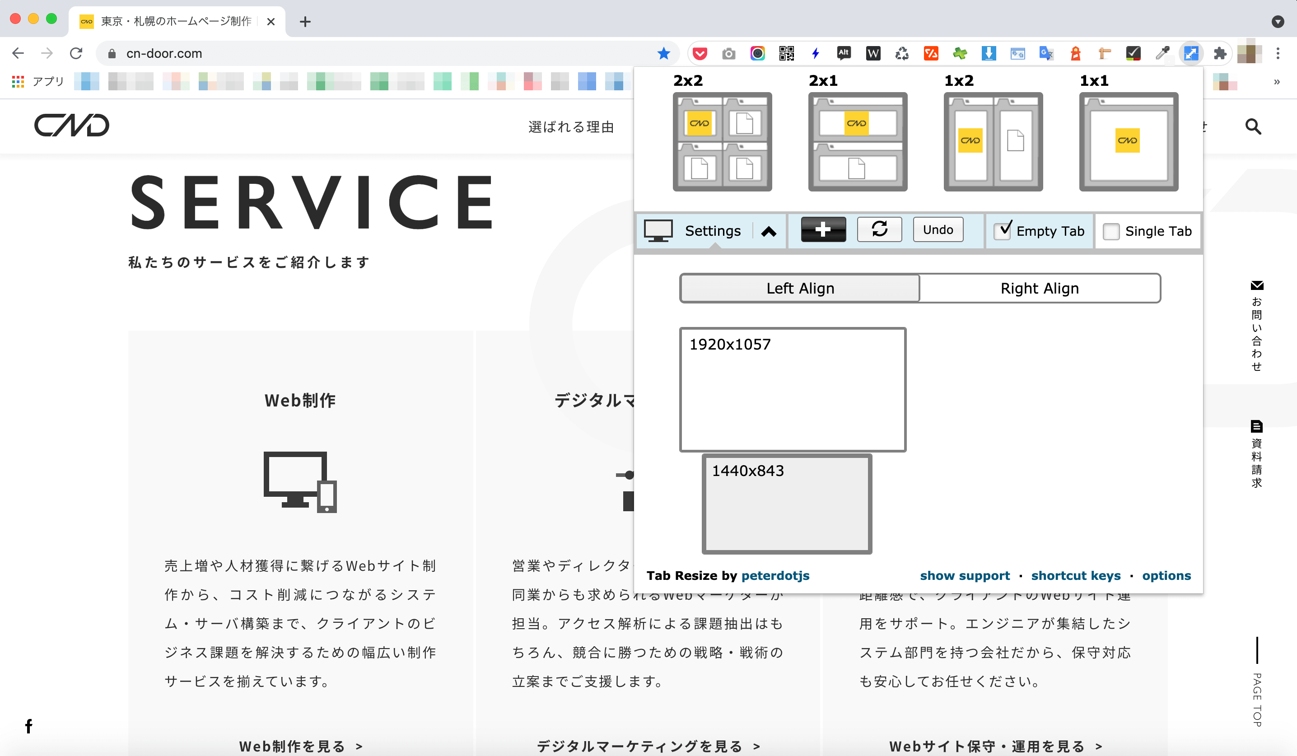Add a new layout with plus button
Viewport: 1297px width, 756px height.
(823, 229)
